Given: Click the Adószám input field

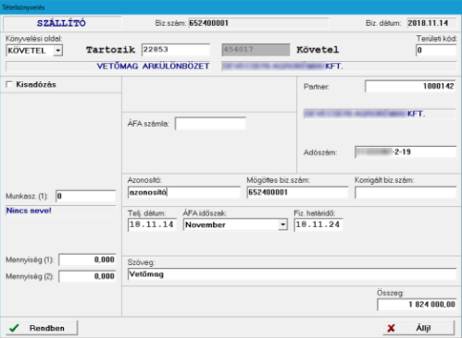Looking at the screenshot, I should click(x=406, y=152).
